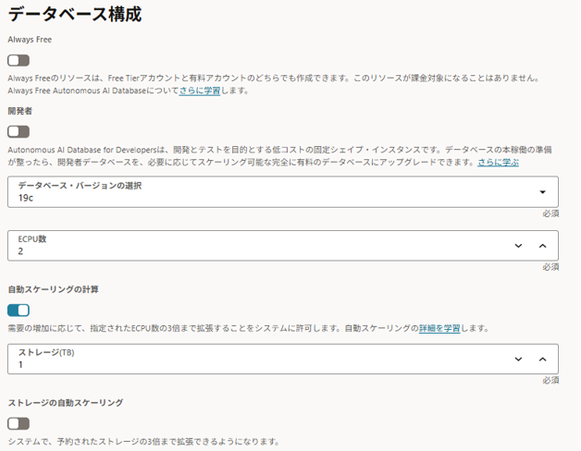Decrease ストレージ(TB) with the down chevron

coord(518,360)
